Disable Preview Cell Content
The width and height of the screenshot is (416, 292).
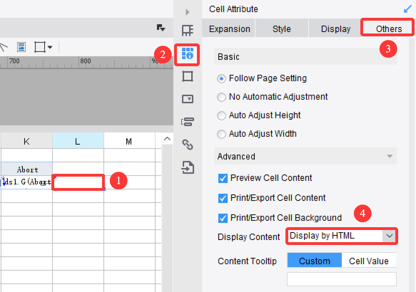(223, 178)
